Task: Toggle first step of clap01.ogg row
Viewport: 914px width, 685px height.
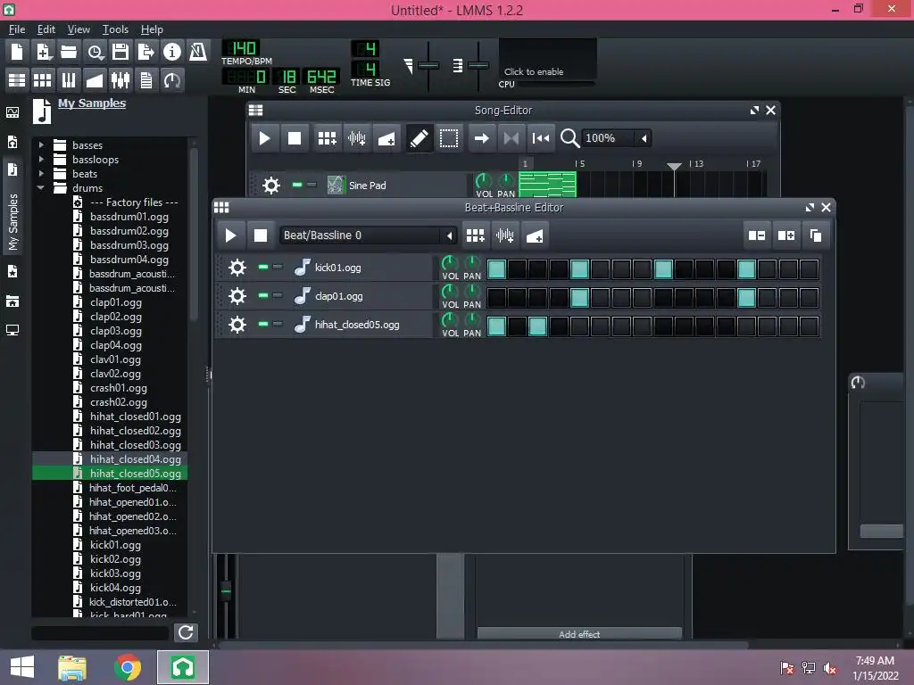Action: pos(496,298)
